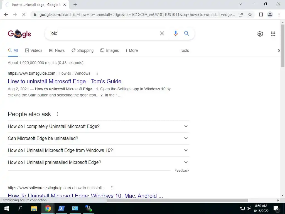Image resolution: width=285 pixels, height=214 pixels.
Task: Open Windows Start menu
Action: [7, 208]
